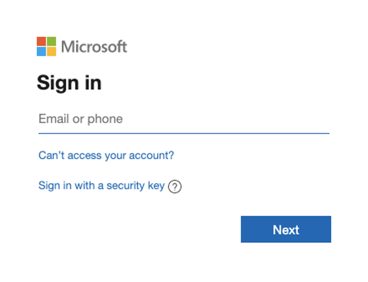This screenshot has width=368, height=282.
Task: Click 'security key' words in sign-in link
Action: pyautogui.click(x=135, y=186)
